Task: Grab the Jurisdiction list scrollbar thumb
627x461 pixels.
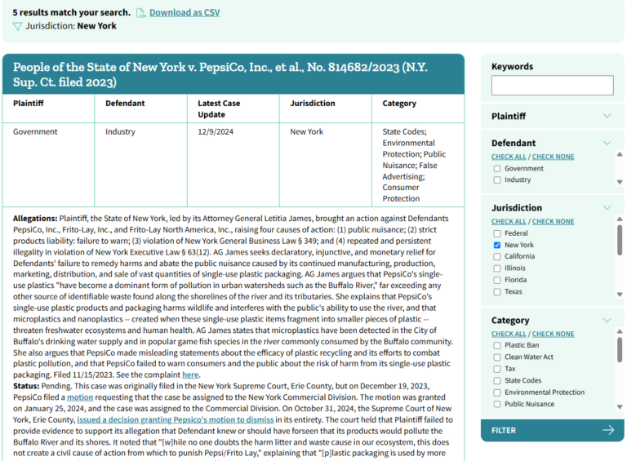Action: click(x=620, y=240)
